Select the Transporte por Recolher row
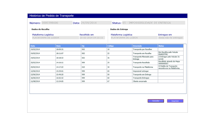The width and height of the screenshot is (215, 113). coord(106,49)
